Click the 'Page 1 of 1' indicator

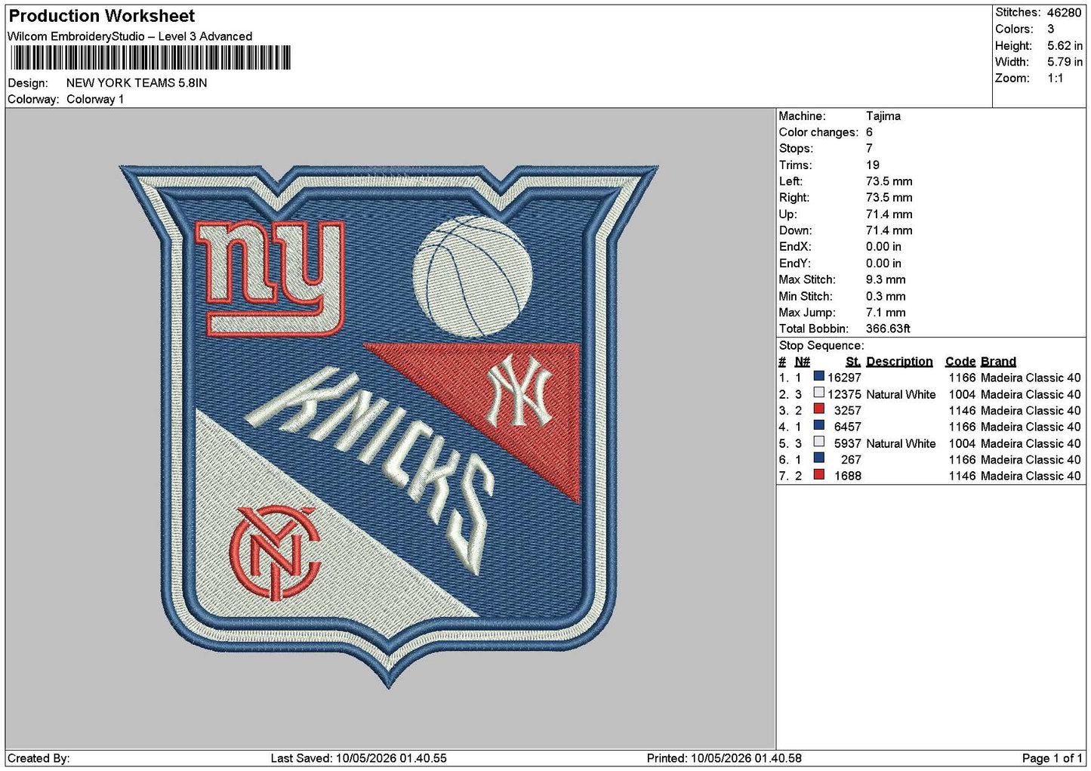1052,758
